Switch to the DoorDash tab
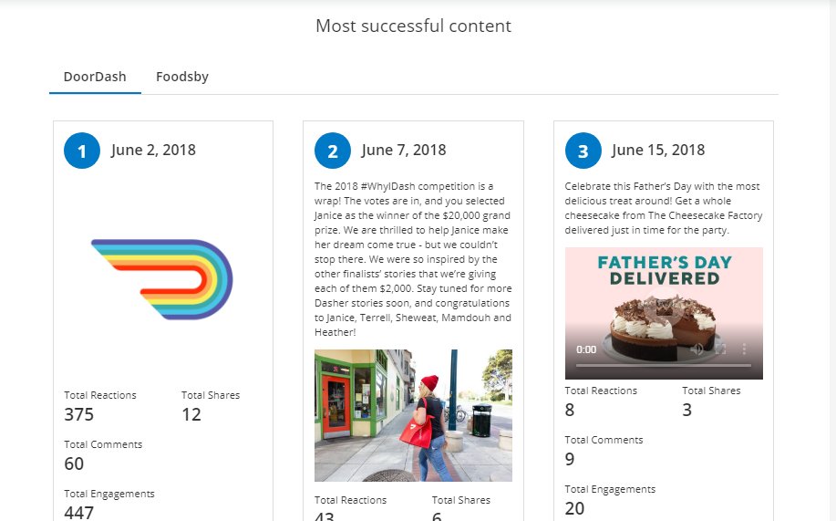 coord(95,77)
